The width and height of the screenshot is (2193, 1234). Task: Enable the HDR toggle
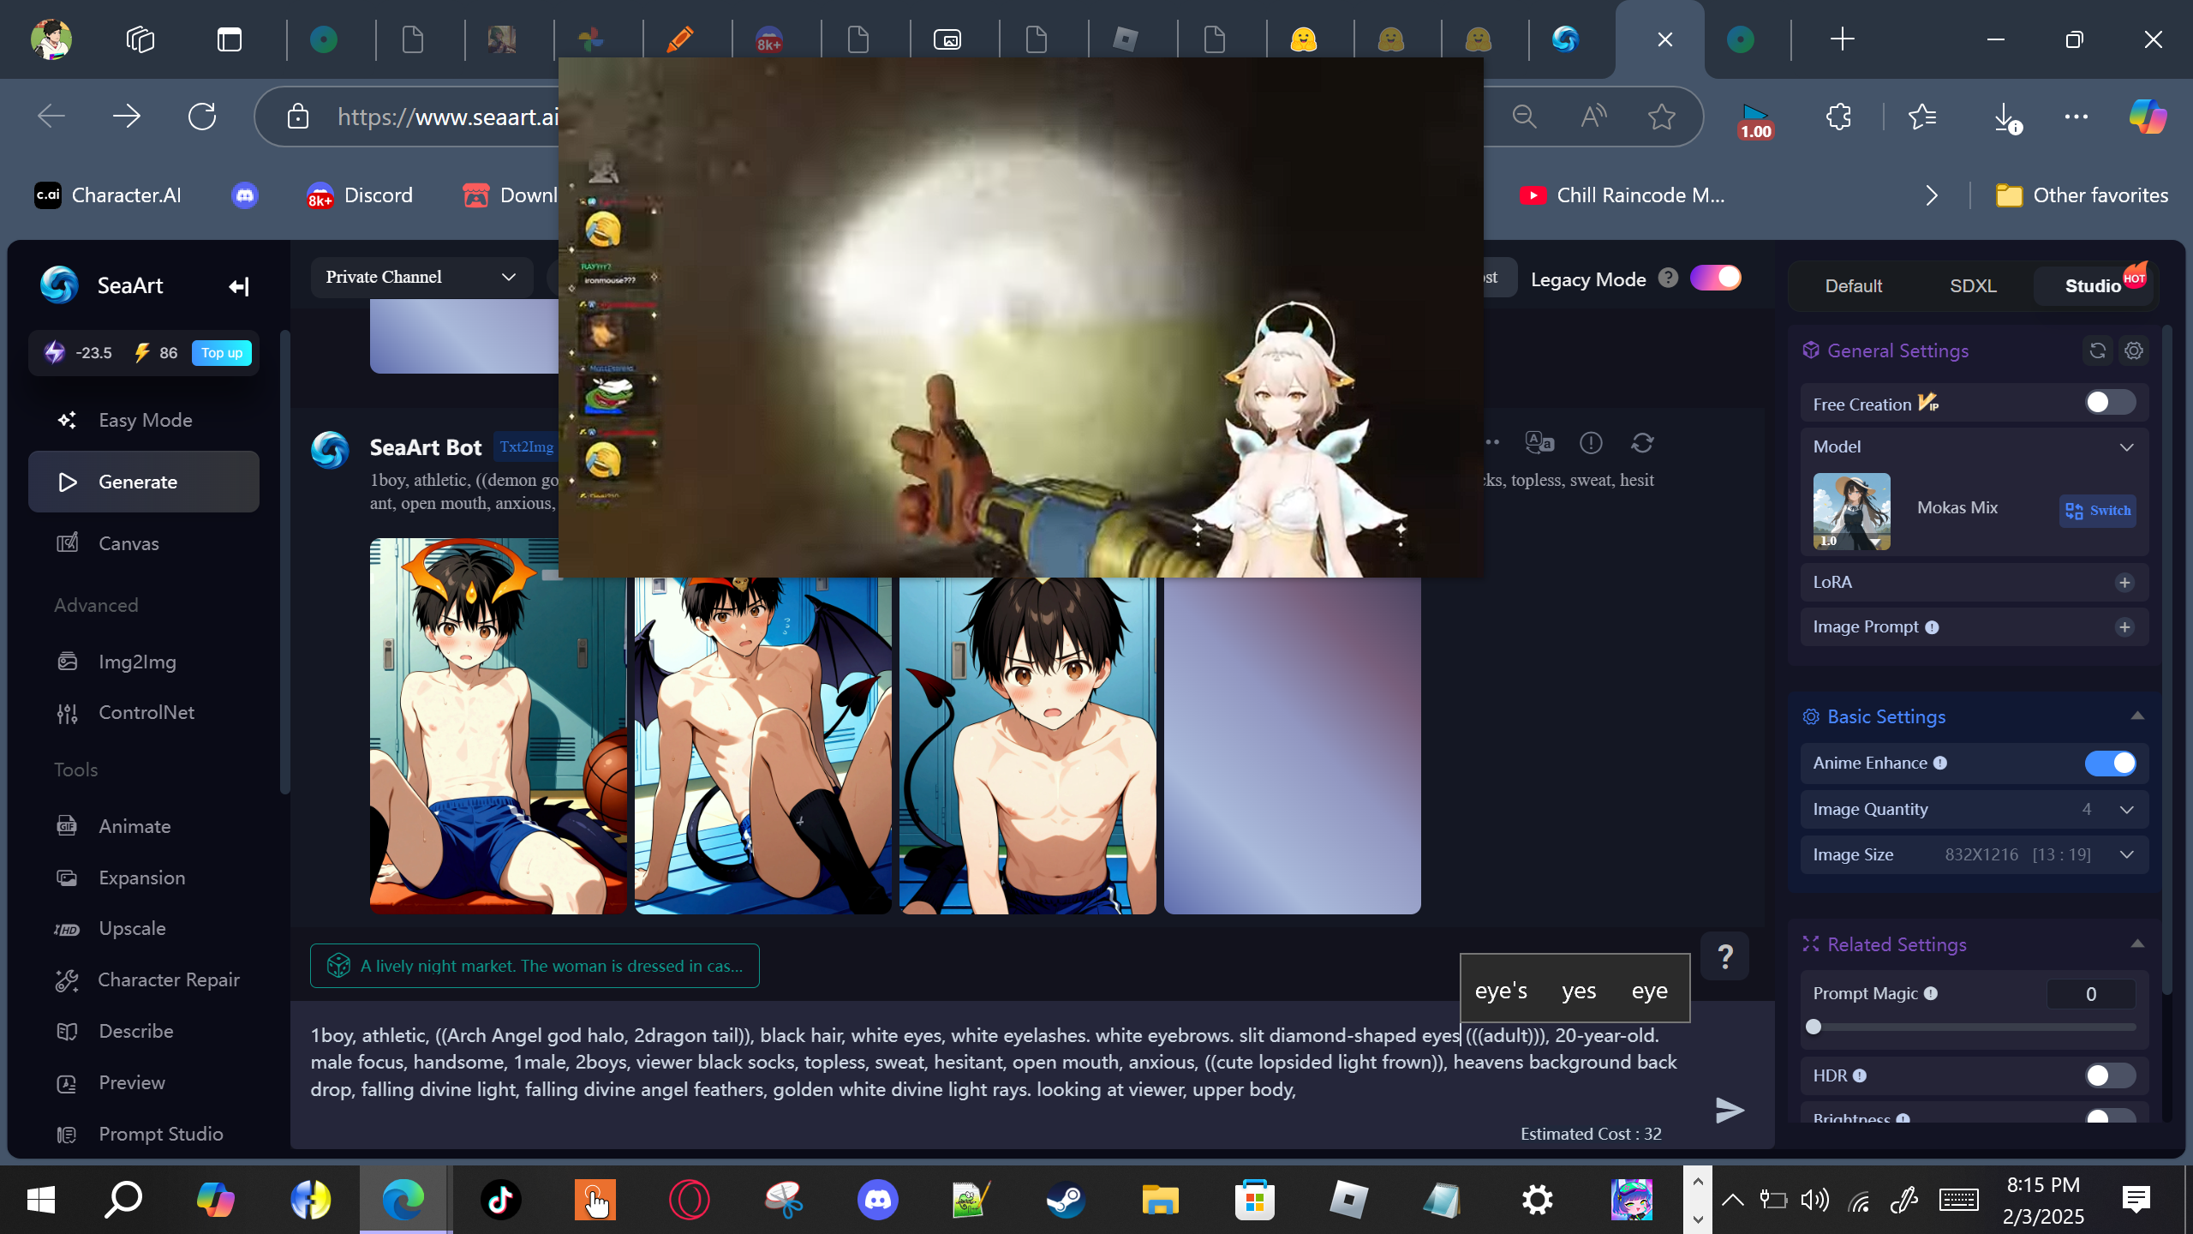pos(2110,1075)
